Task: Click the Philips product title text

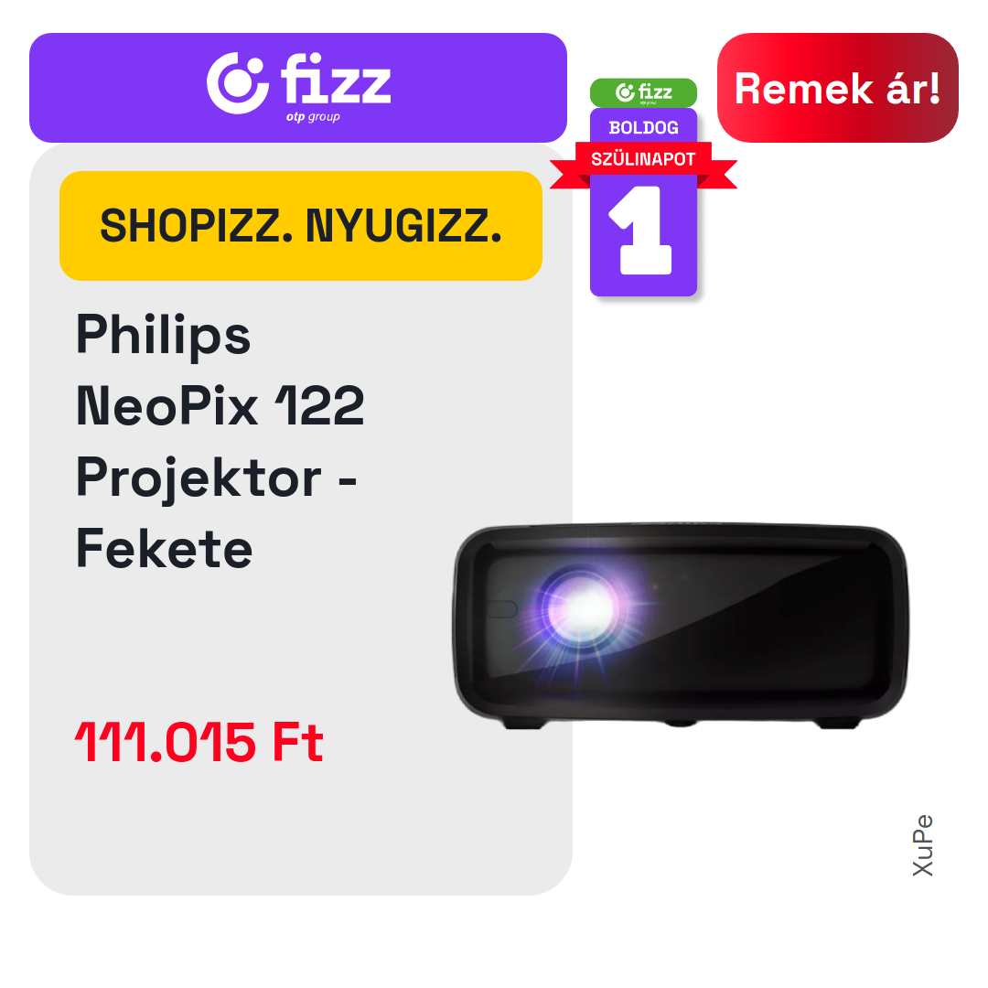Action: tap(163, 335)
